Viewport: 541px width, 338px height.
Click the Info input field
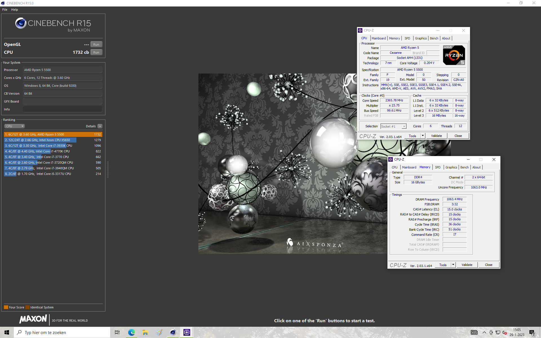click(x=63, y=109)
